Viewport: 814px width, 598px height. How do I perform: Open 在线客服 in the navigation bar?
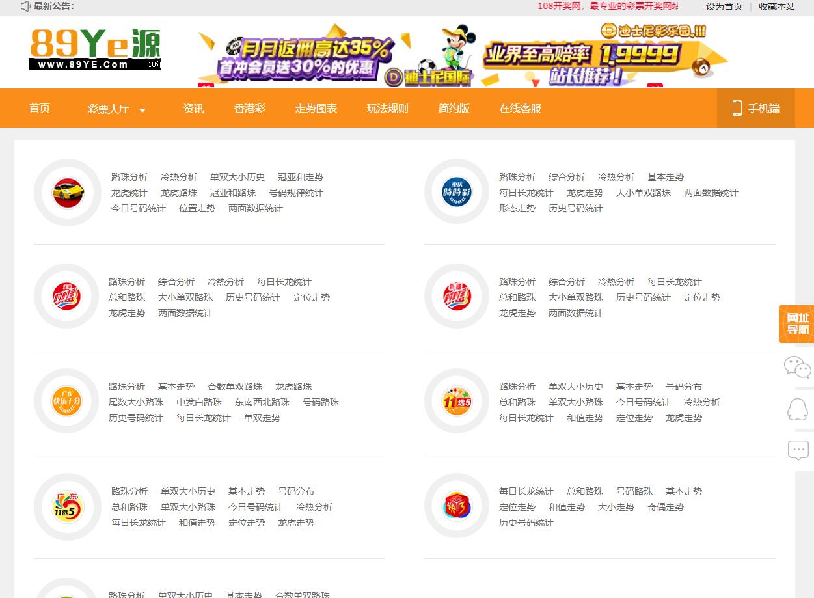coord(521,108)
